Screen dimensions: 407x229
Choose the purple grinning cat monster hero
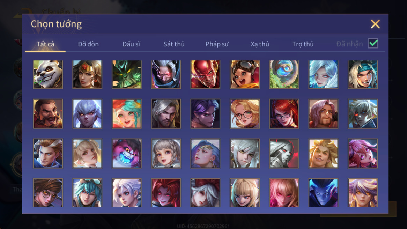tap(127, 153)
